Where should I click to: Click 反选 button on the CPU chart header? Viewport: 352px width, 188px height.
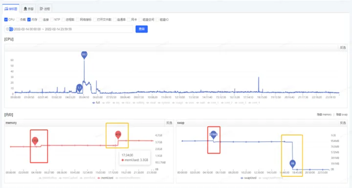pos(343,47)
